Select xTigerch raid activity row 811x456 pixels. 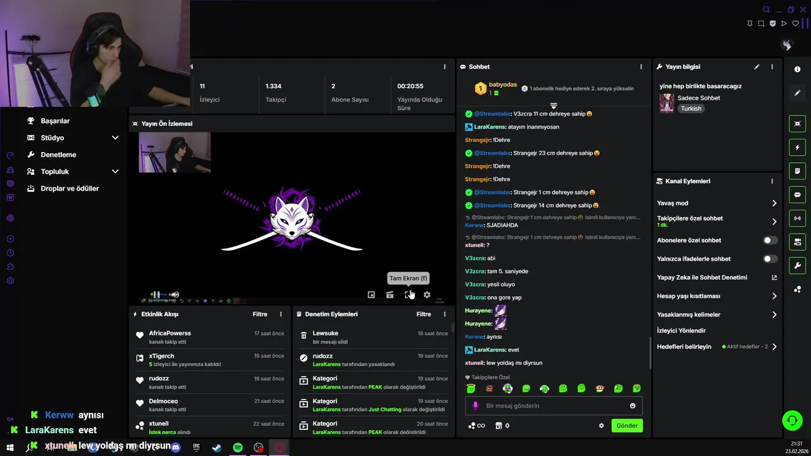tap(209, 360)
